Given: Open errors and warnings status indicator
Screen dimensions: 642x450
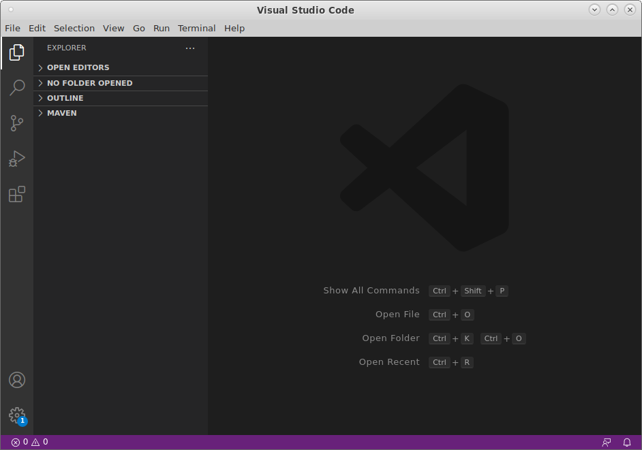Looking at the screenshot, I should pos(30,443).
